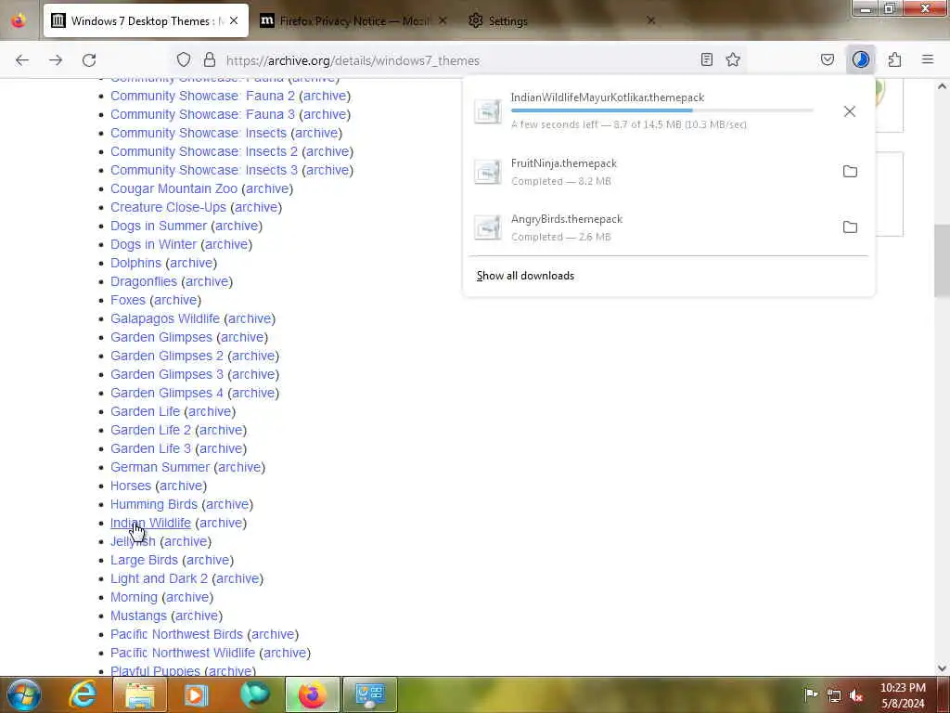Reload the current archive.org page

pos(89,60)
